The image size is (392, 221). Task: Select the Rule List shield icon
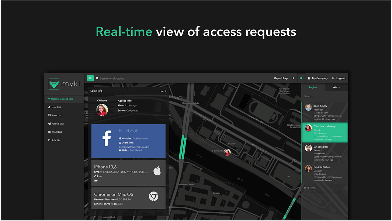click(x=49, y=140)
